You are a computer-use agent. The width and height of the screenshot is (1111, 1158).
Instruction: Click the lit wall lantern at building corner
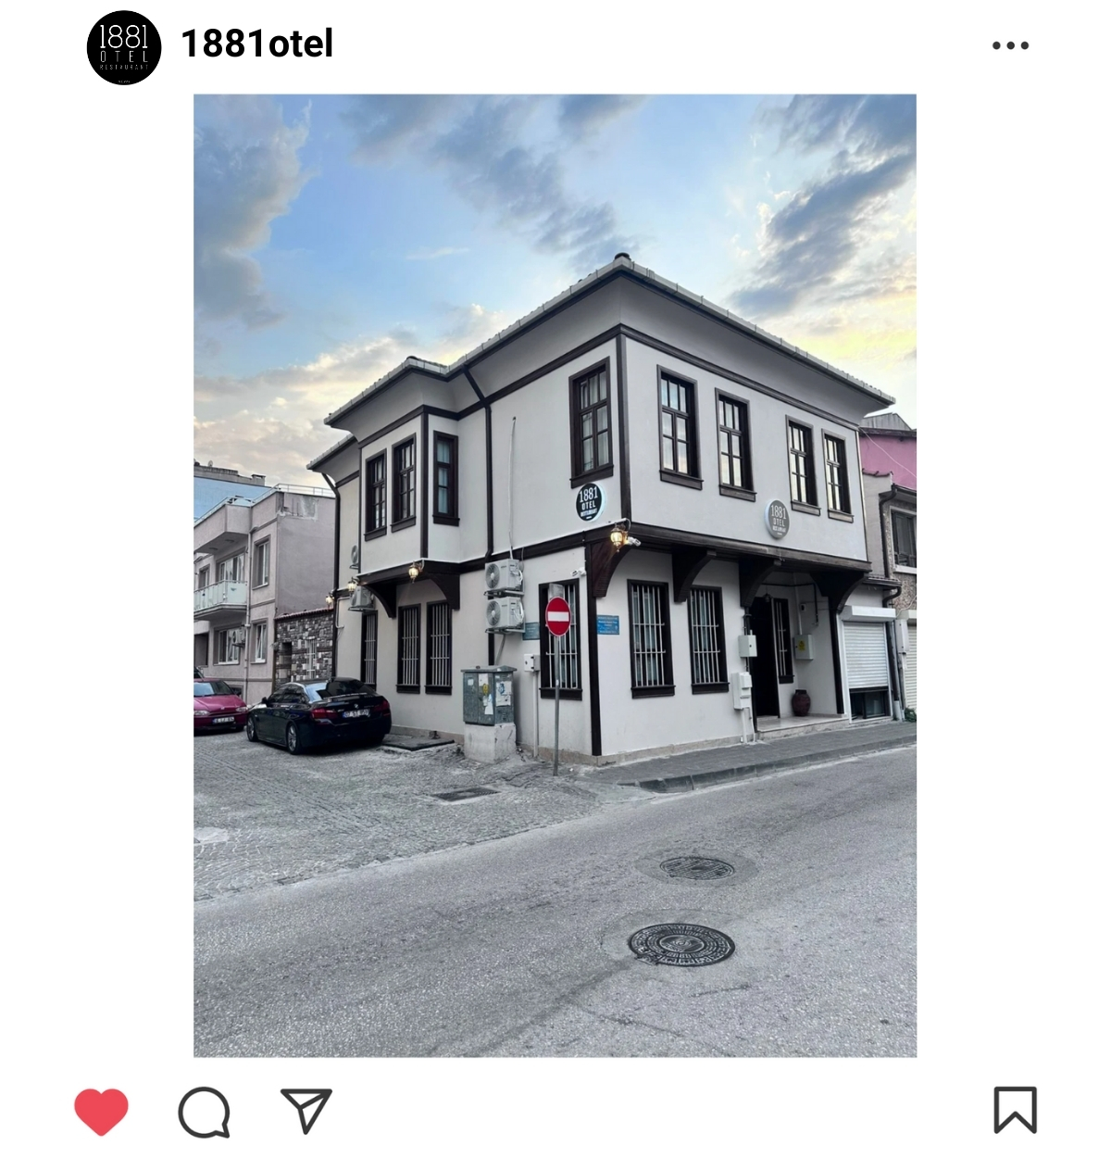coord(618,536)
